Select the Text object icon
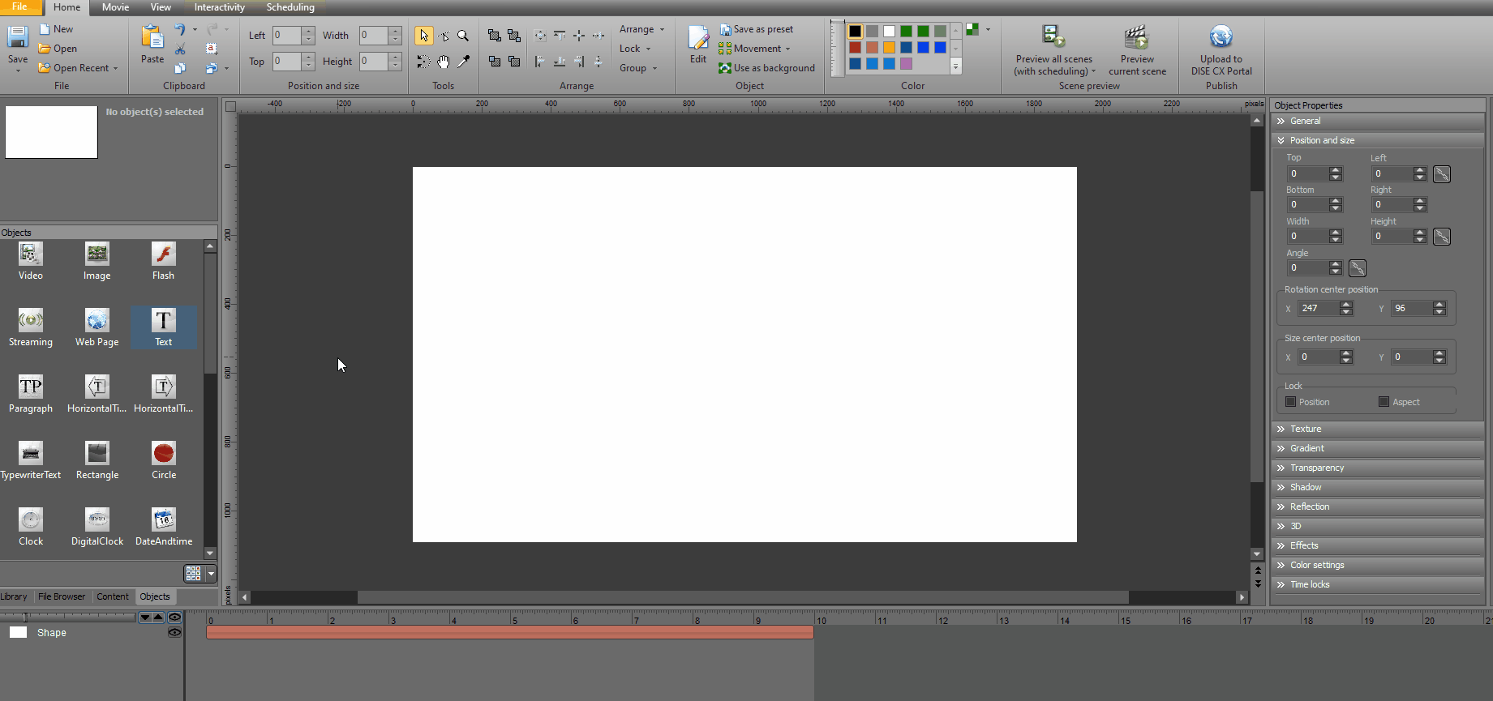Screen dimensions: 1493x701 (164, 321)
